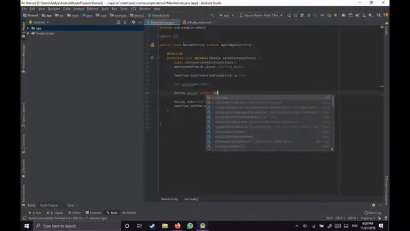The image size is (410, 231).
Task: Open the Help menu
Action: tap(157, 8)
